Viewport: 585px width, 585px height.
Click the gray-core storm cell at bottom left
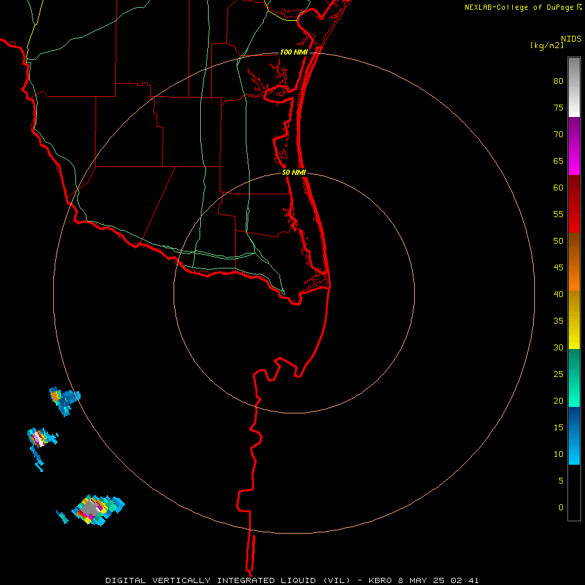97,510
